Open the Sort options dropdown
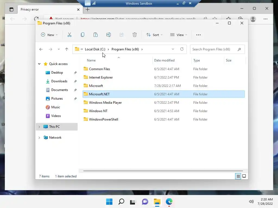 (154, 35)
